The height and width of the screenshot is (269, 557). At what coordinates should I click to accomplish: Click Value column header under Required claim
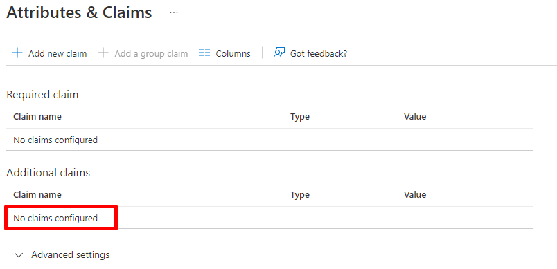click(x=415, y=117)
